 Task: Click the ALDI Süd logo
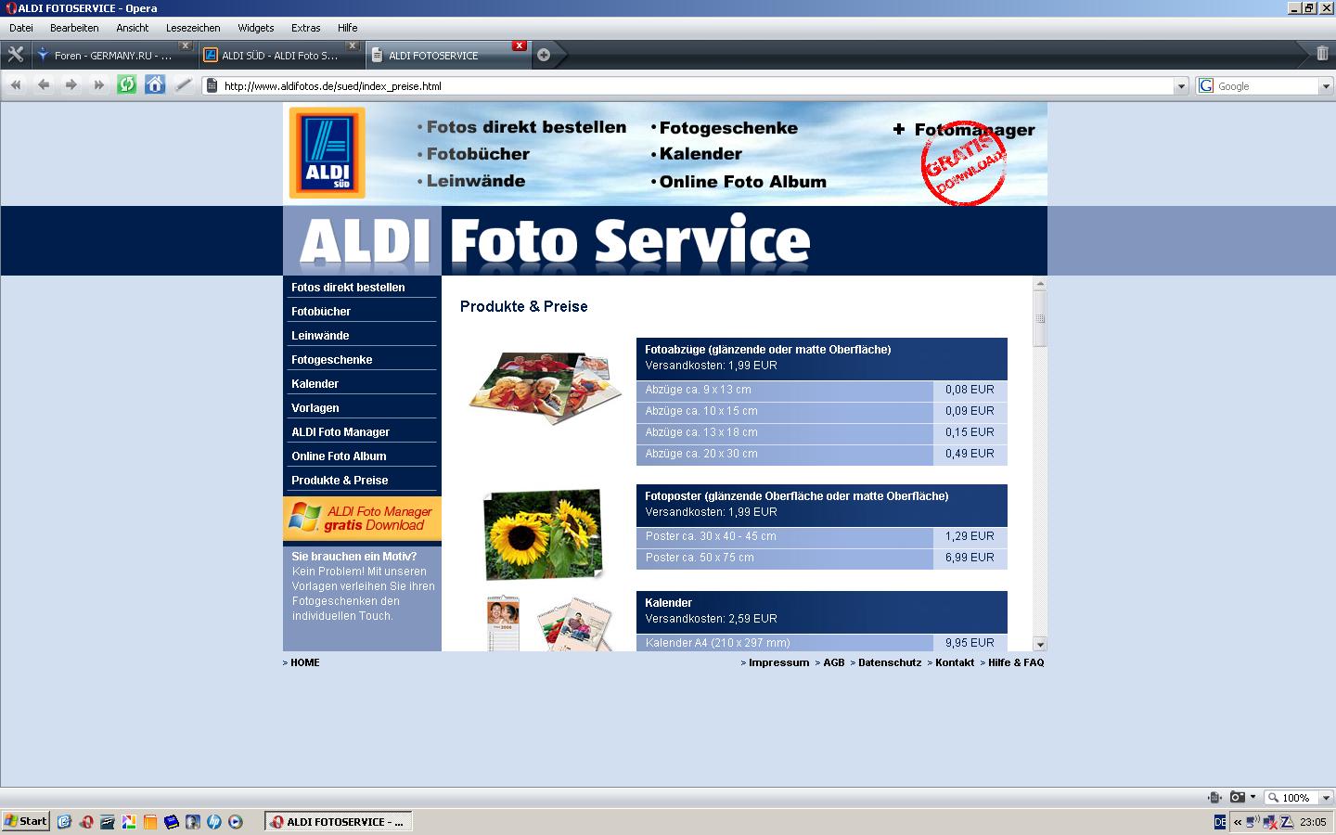tap(327, 152)
